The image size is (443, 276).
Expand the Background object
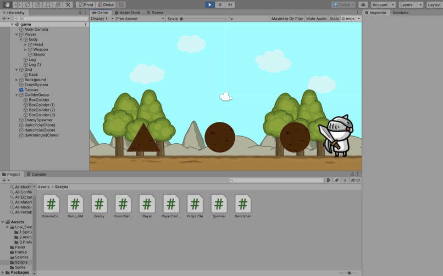click(16, 80)
